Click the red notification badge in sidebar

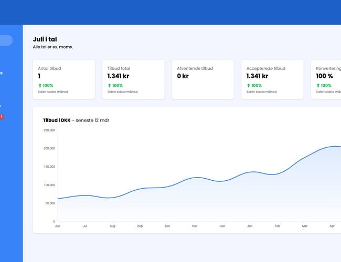(2, 117)
